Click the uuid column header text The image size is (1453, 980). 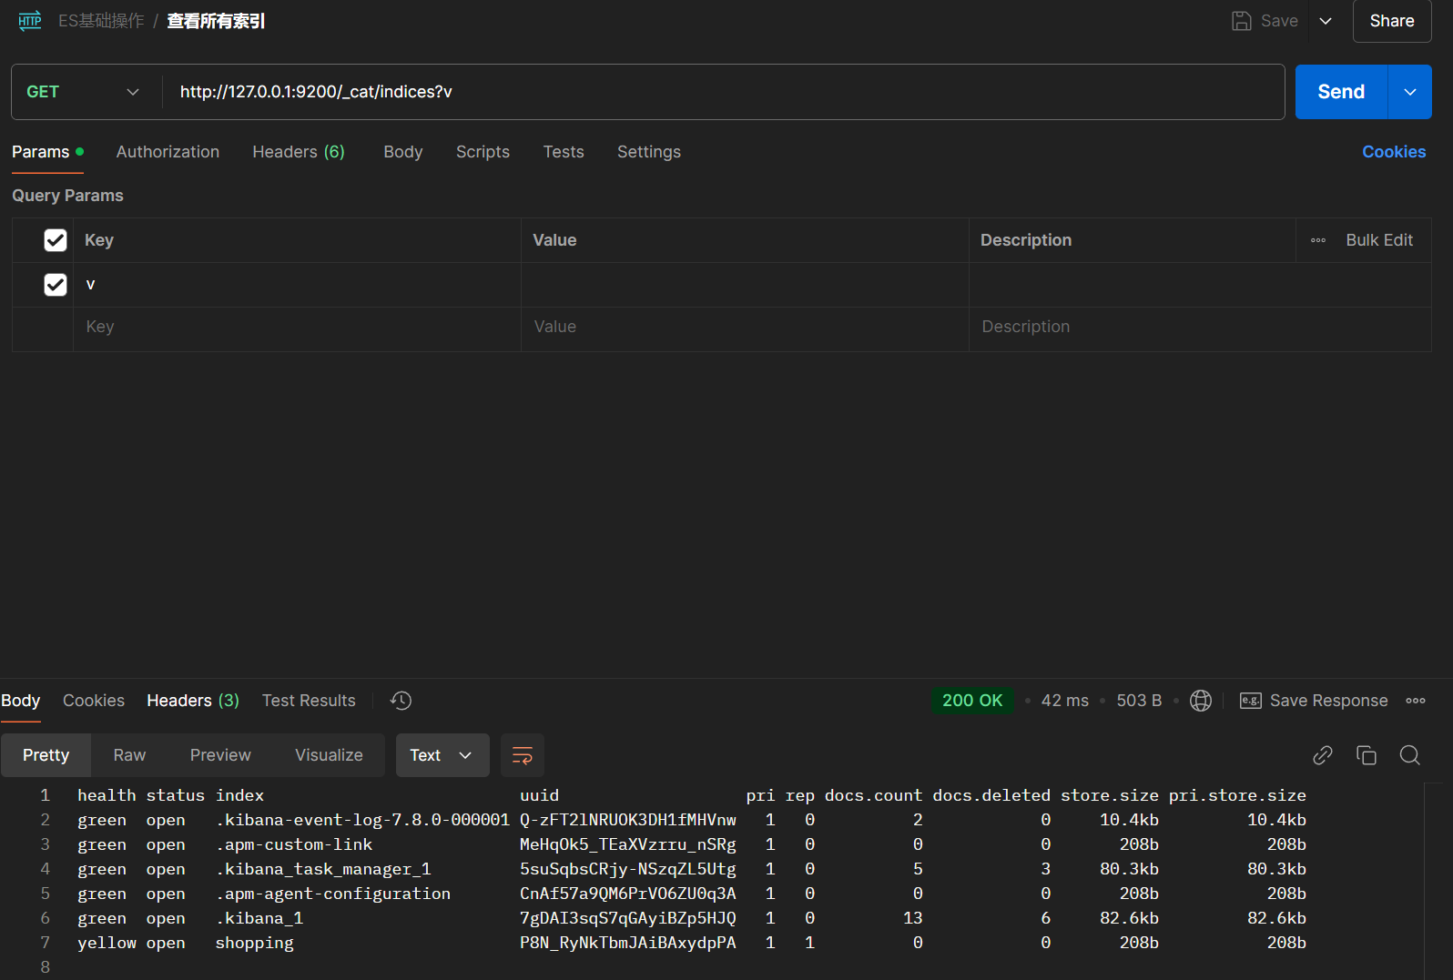[x=539, y=795]
